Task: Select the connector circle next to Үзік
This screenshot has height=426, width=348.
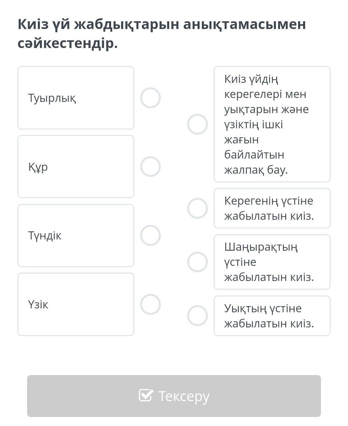Action: tap(150, 304)
